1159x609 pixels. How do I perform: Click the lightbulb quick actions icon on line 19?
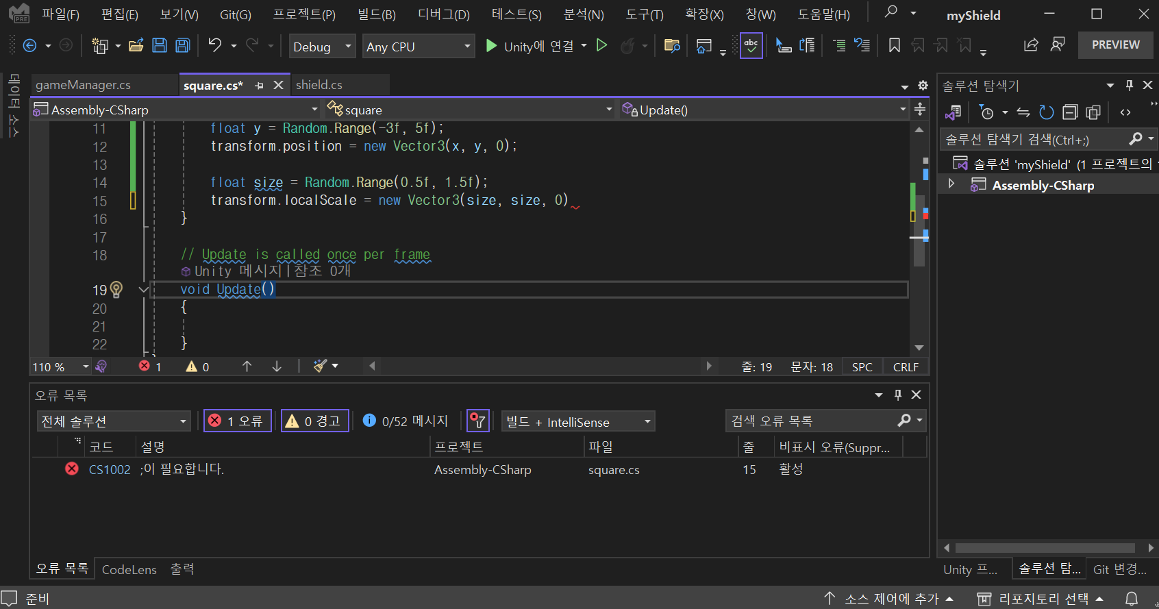(116, 290)
